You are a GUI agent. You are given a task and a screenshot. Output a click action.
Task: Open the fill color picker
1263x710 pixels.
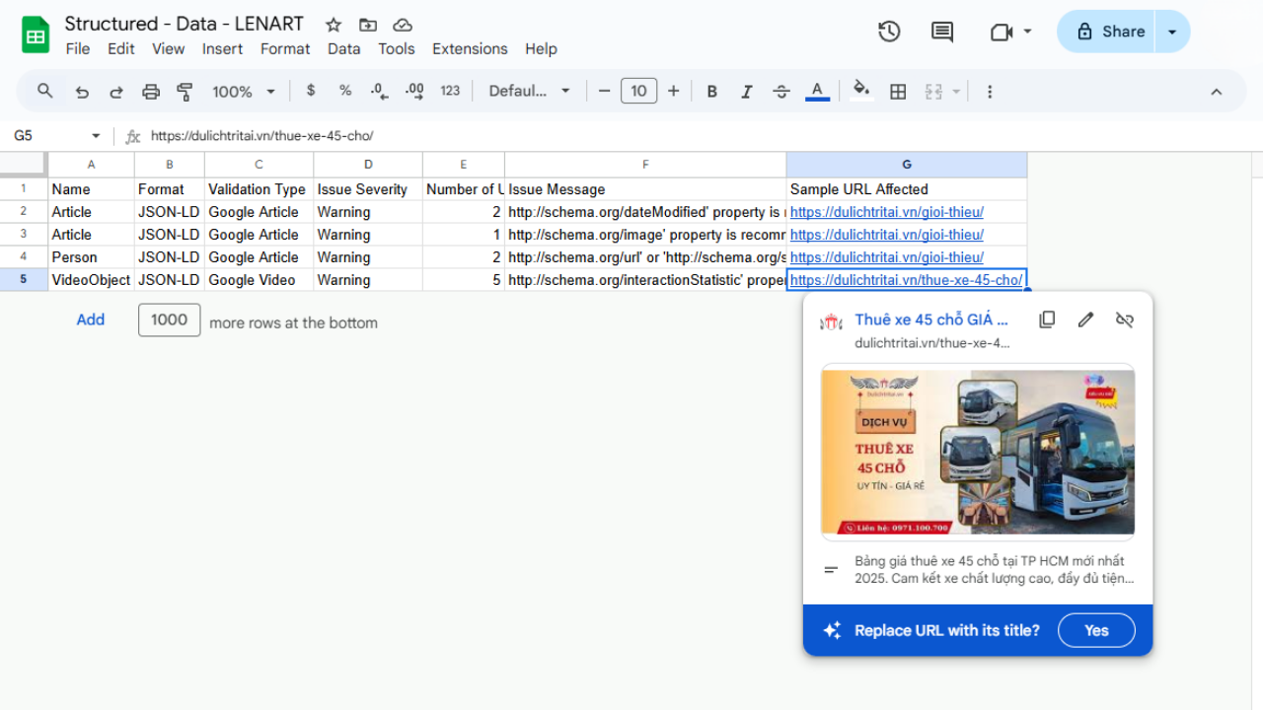(861, 92)
